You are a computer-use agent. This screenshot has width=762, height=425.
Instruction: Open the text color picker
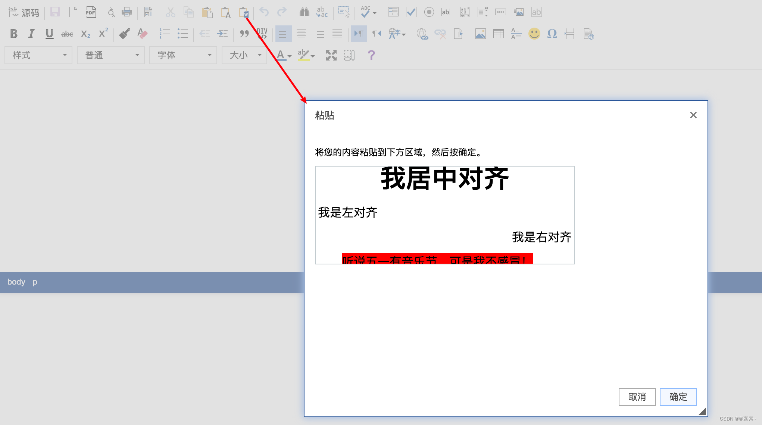(283, 55)
